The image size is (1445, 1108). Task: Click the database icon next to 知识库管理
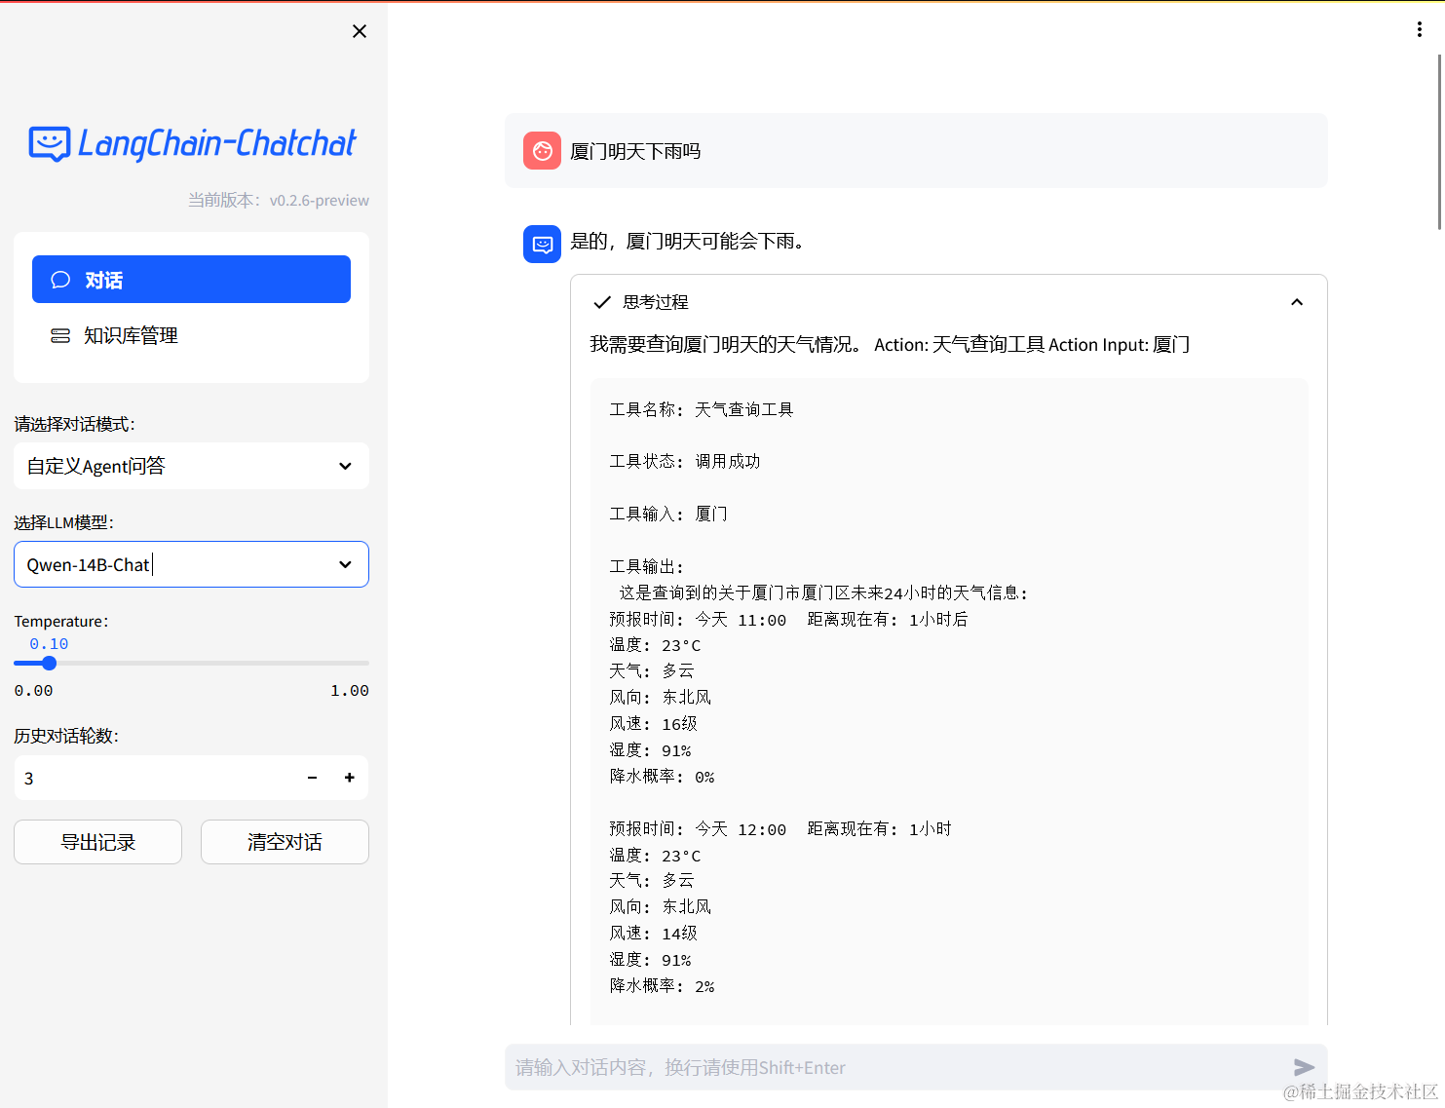pos(60,335)
